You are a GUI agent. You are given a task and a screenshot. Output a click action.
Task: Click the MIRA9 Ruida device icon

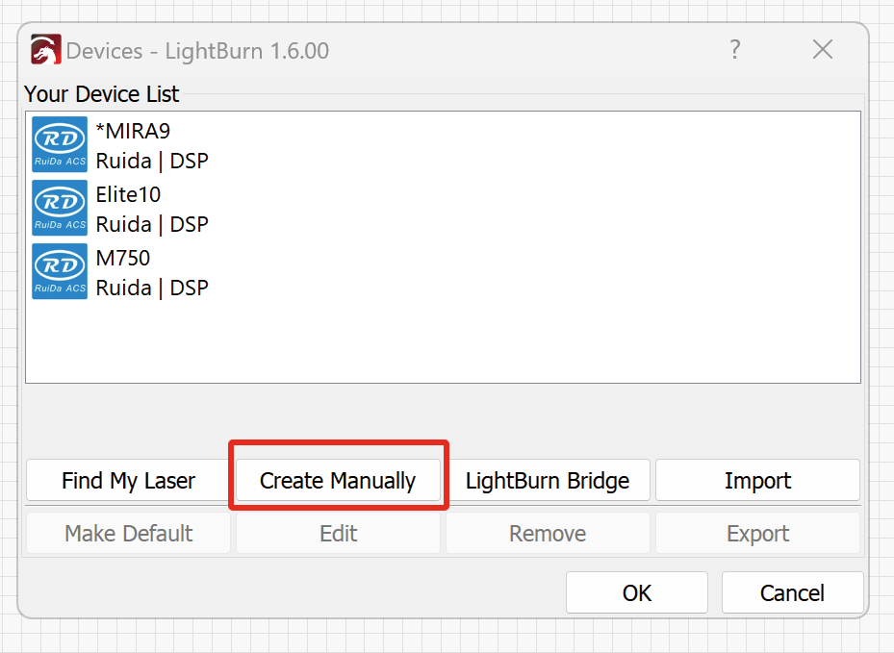pyautogui.click(x=60, y=144)
